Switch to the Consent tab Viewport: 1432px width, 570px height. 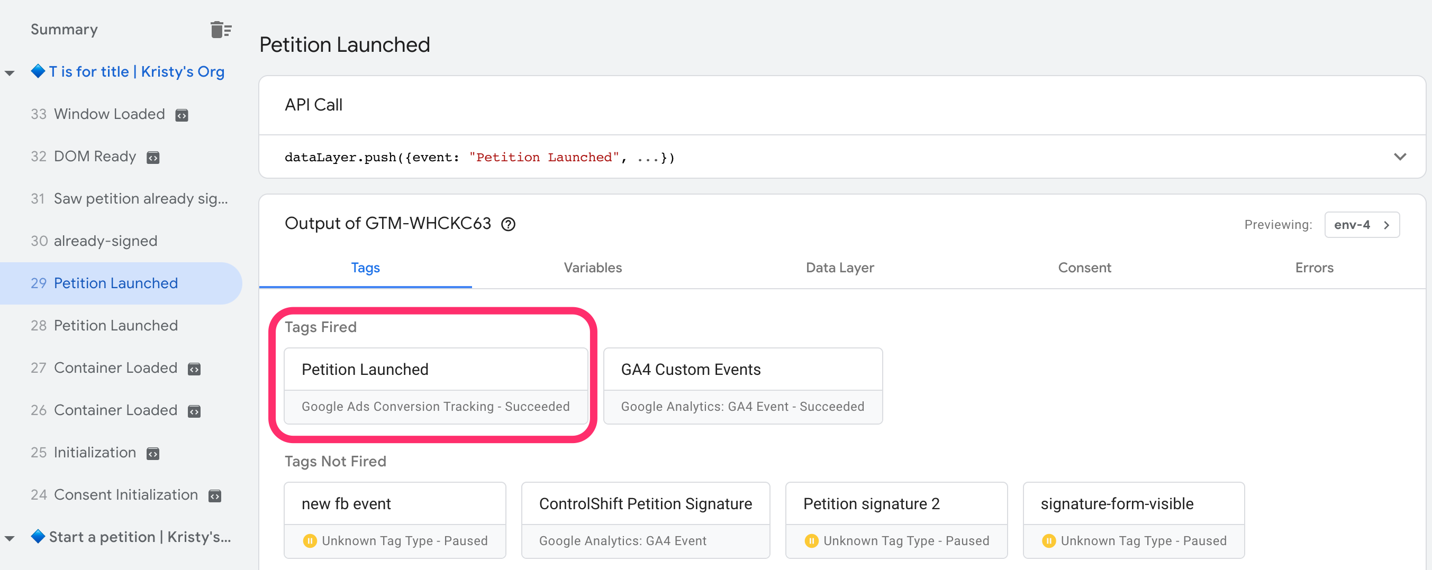pos(1084,268)
